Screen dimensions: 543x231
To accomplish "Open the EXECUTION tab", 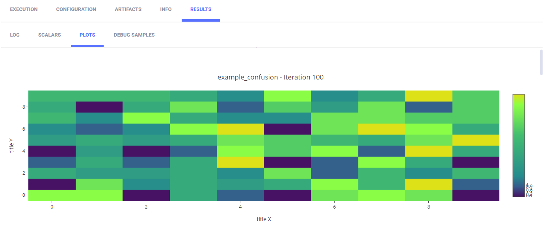I will [24, 9].
